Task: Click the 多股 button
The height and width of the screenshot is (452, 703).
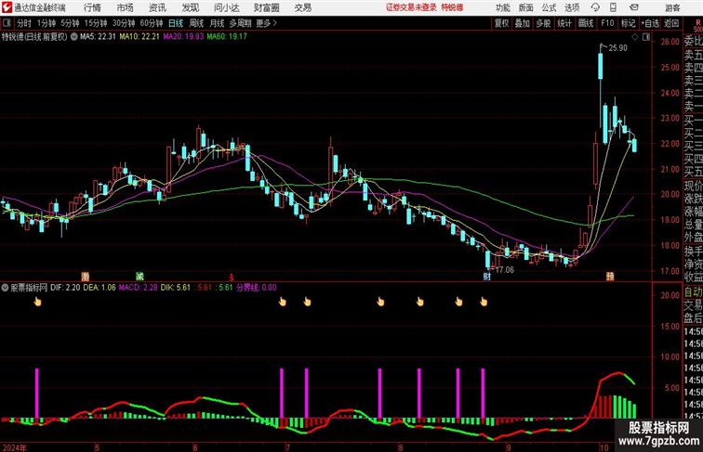Action: (543, 23)
